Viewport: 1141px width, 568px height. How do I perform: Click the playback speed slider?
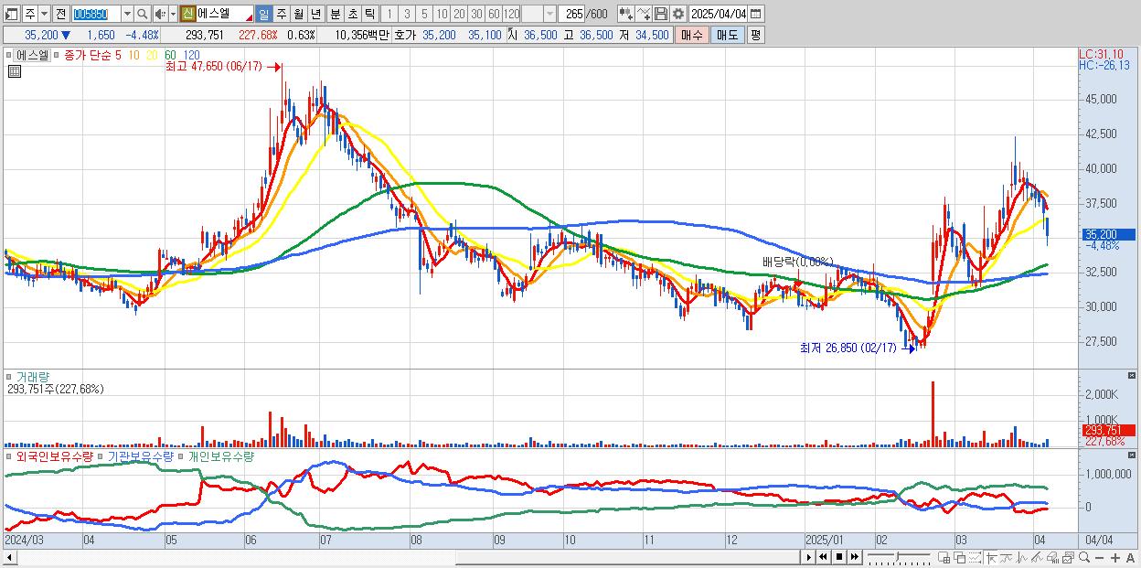901,557
